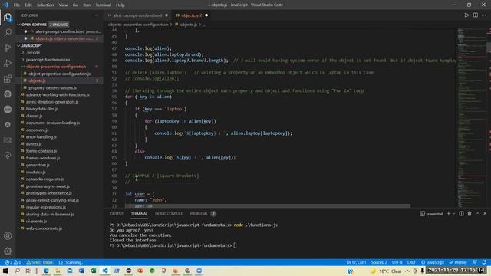Open Windows Start menu
The height and width of the screenshot is (276, 491).
5,271
